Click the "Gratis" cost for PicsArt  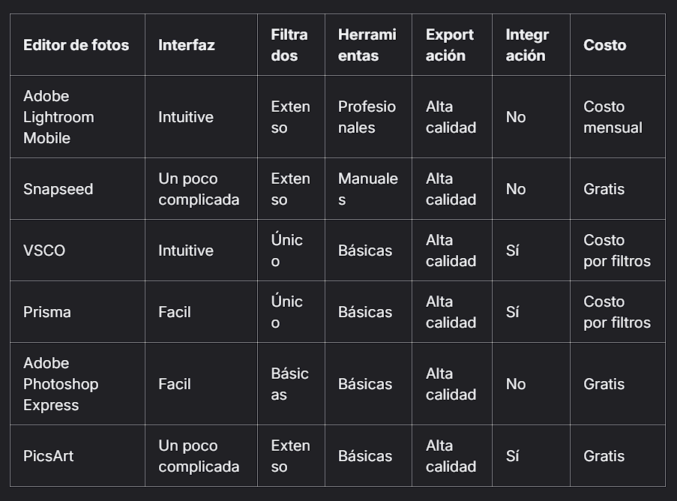coord(604,456)
